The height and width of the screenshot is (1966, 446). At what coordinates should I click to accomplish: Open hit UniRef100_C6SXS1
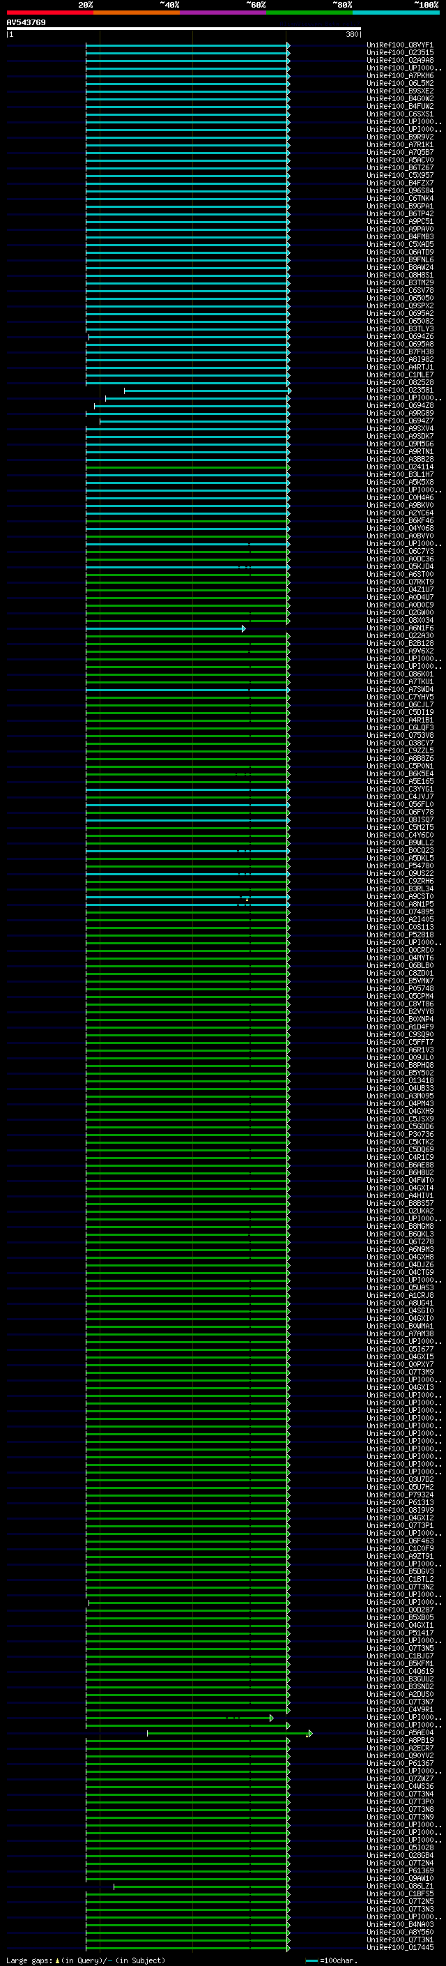400,114
